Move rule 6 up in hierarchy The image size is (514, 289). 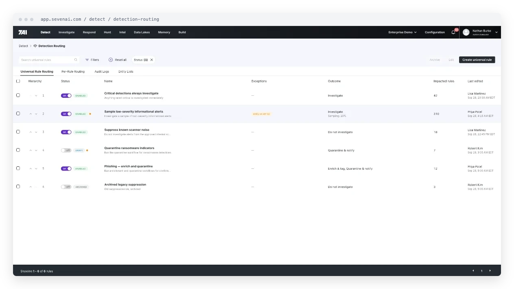coord(30,187)
